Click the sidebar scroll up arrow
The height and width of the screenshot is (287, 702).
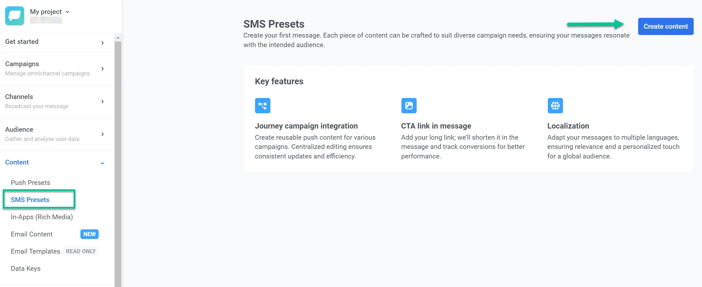pyautogui.click(x=118, y=38)
